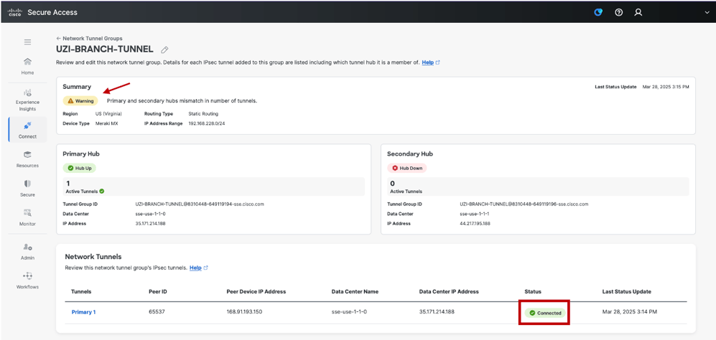Image resolution: width=716 pixels, height=340 pixels.
Task: Click Peer Device IP Address column header
Action: (x=256, y=292)
